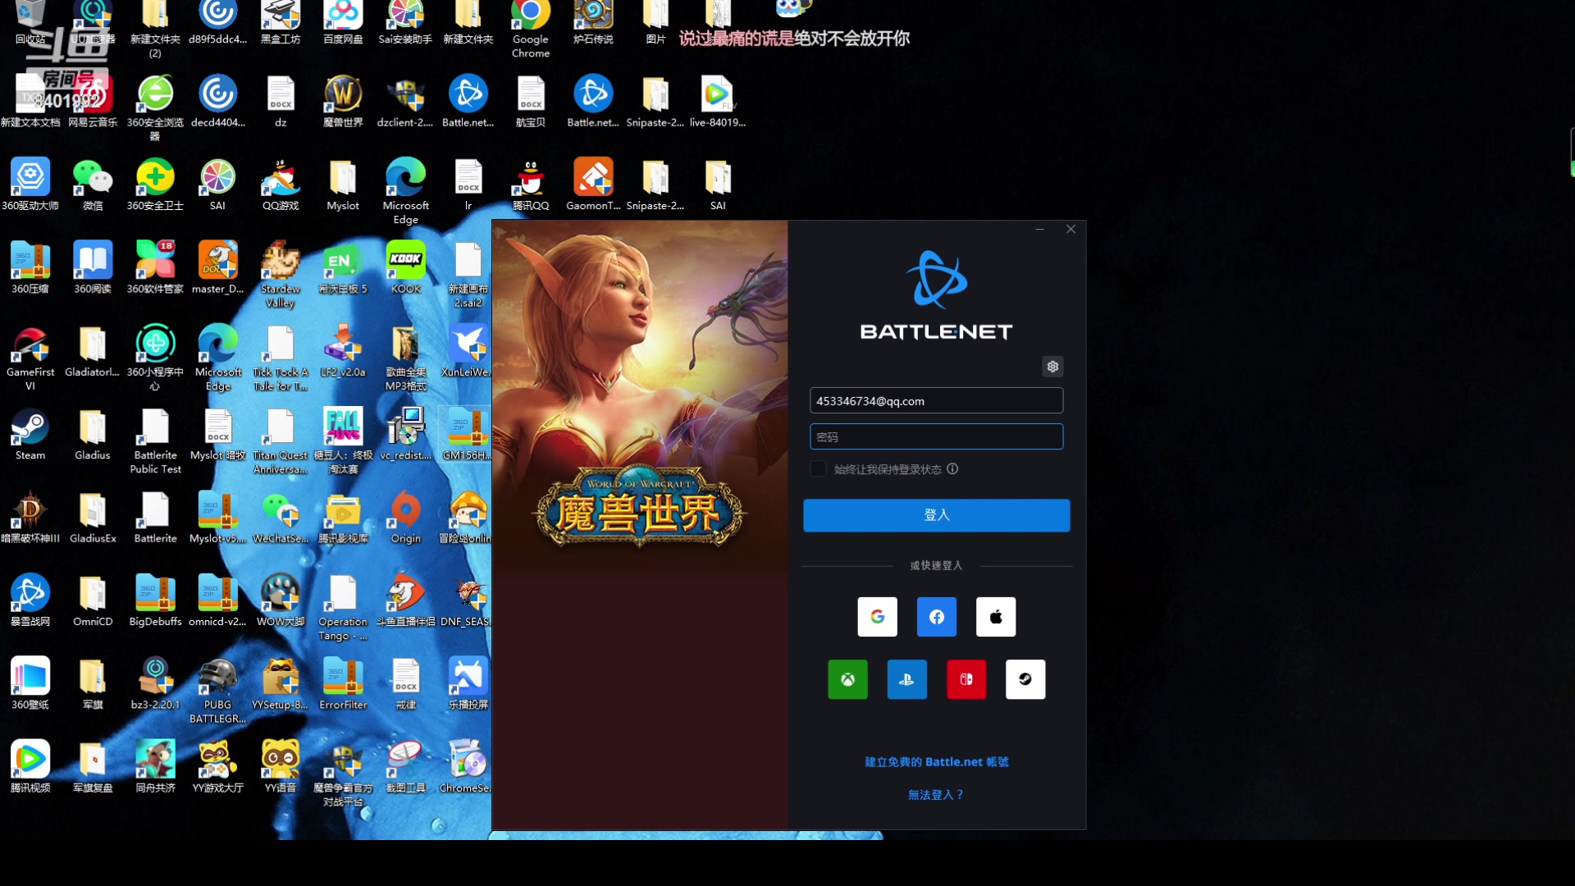
Task: Select the Battlerite Public Test shortcut
Action: pyautogui.click(x=155, y=441)
